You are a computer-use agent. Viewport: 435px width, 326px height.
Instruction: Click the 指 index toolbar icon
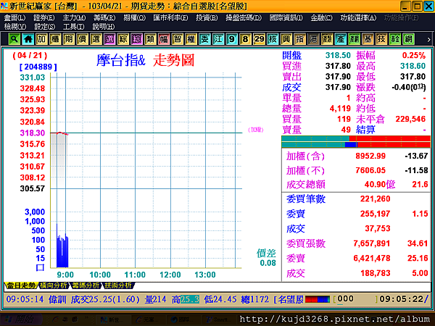pos(299,39)
